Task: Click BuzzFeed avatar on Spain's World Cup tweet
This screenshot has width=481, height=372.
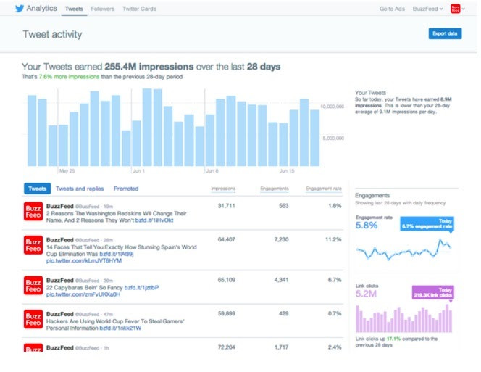Action: [33, 245]
